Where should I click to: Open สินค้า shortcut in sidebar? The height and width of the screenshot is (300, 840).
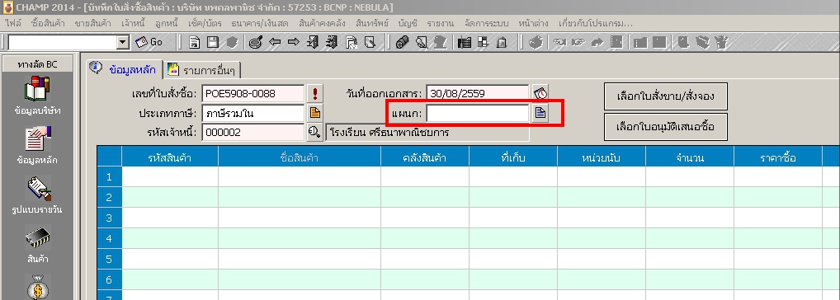[x=37, y=244]
